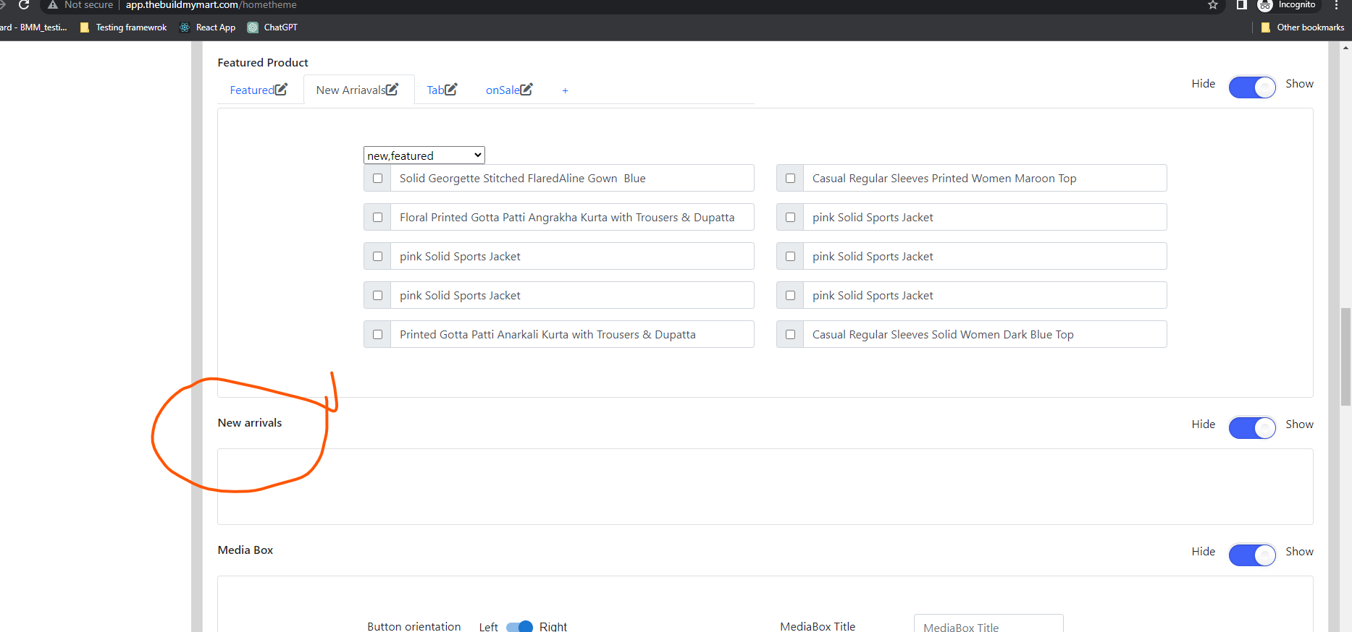This screenshot has height=632, width=1352.
Task: Click the edit icon beside New Arriavals tab
Action: (x=392, y=90)
